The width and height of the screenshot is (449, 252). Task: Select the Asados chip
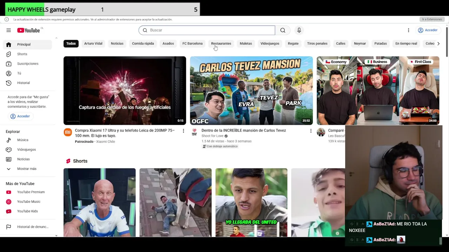168,43
